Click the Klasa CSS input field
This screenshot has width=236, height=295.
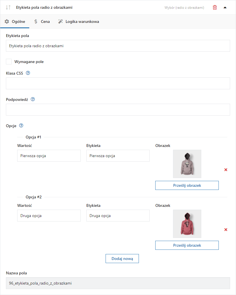[x=118, y=83]
